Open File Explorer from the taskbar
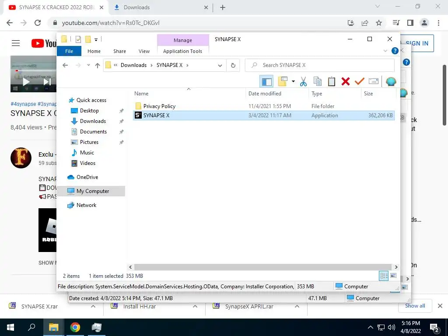The image size is (448, 336). click(x=53, y=327)
